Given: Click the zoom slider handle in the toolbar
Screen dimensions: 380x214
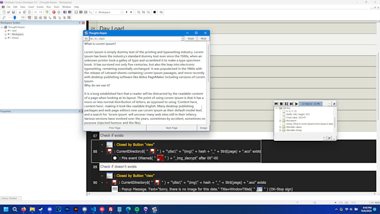Looking at the screenshot, I should 15,17.
